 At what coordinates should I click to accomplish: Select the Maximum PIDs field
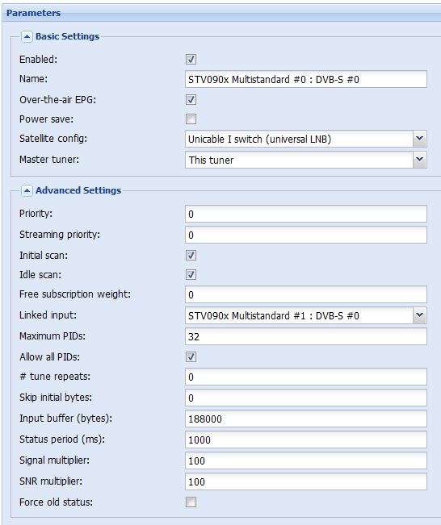306,336
